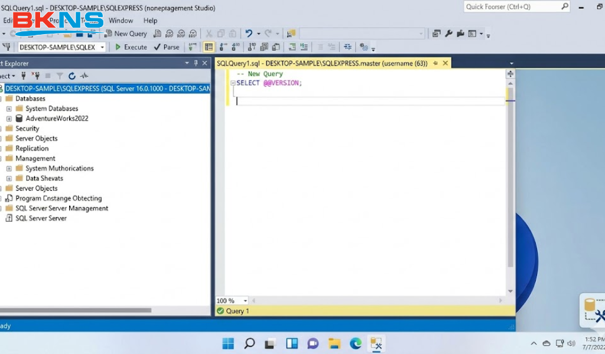Image resolution: width=605 pixels, height=354 pixels.
Task: Click the editor vertical scrollbar down arrow
Action: pyautogui.click(x=510, y=291)
